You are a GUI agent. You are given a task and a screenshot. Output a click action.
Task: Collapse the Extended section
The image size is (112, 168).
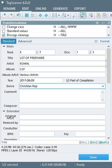(x=4, y=111)
